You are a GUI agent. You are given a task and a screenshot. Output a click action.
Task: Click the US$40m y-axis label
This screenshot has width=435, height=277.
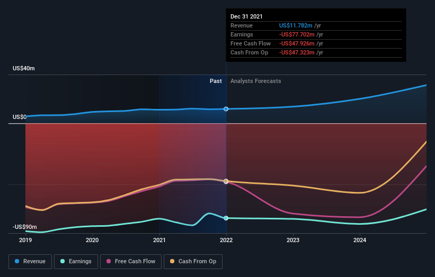24,68
